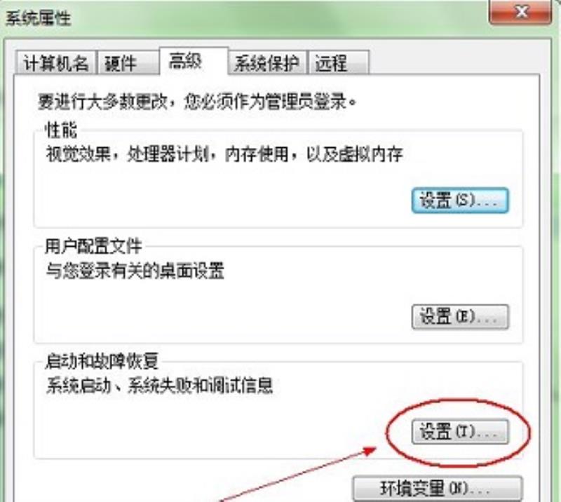Click the administrator login notice text
Screen dimensions: 561x502
(197, 102)
